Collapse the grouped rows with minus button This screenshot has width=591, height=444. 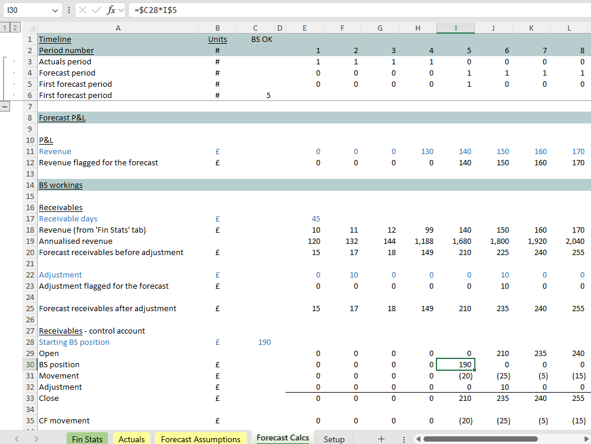click(x=5, y=106)
